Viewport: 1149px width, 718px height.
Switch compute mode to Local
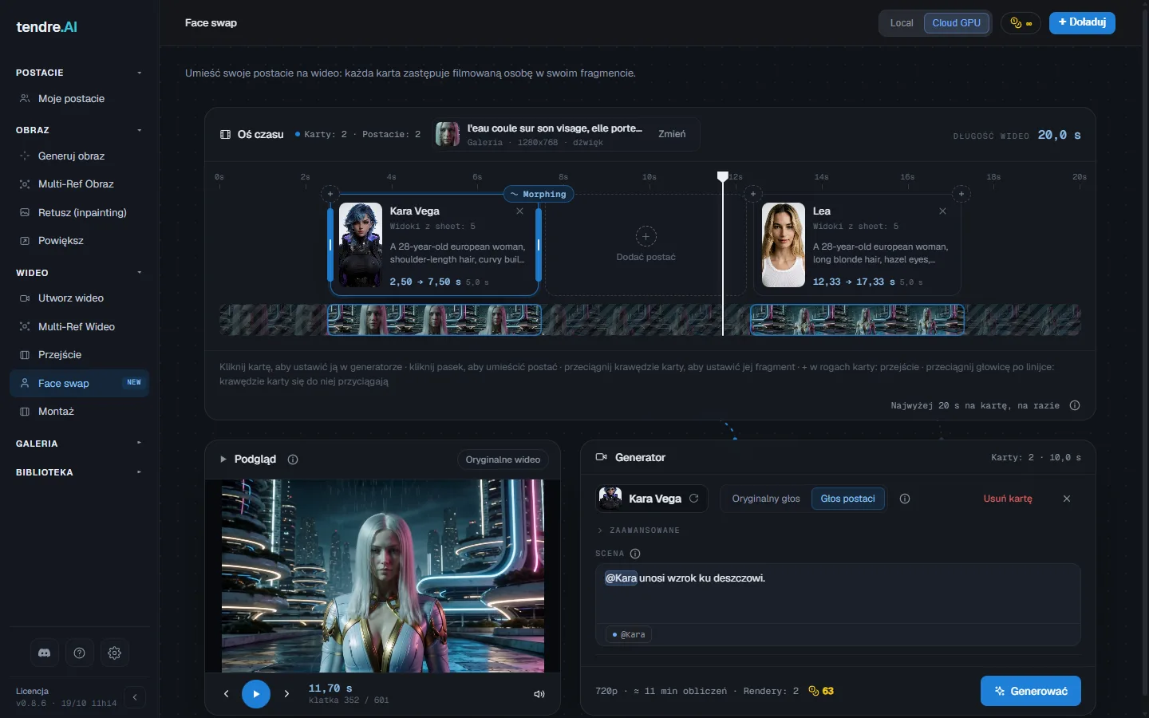coord(902,23)
